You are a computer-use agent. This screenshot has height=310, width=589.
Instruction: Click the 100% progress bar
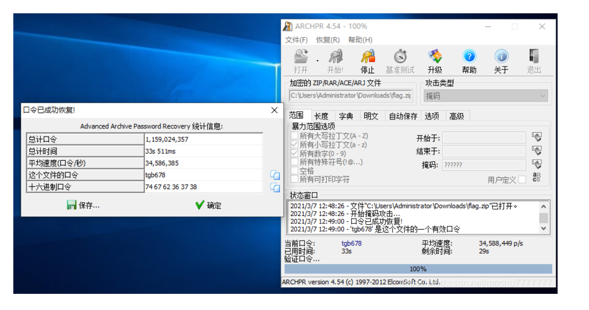tap(418, 269)
